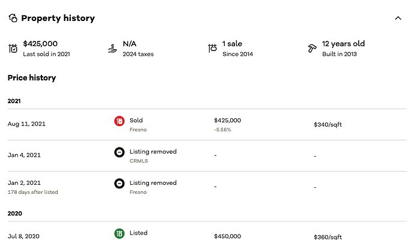
Task: Select the $425,000 sold price in table
Action: (228, 121)
